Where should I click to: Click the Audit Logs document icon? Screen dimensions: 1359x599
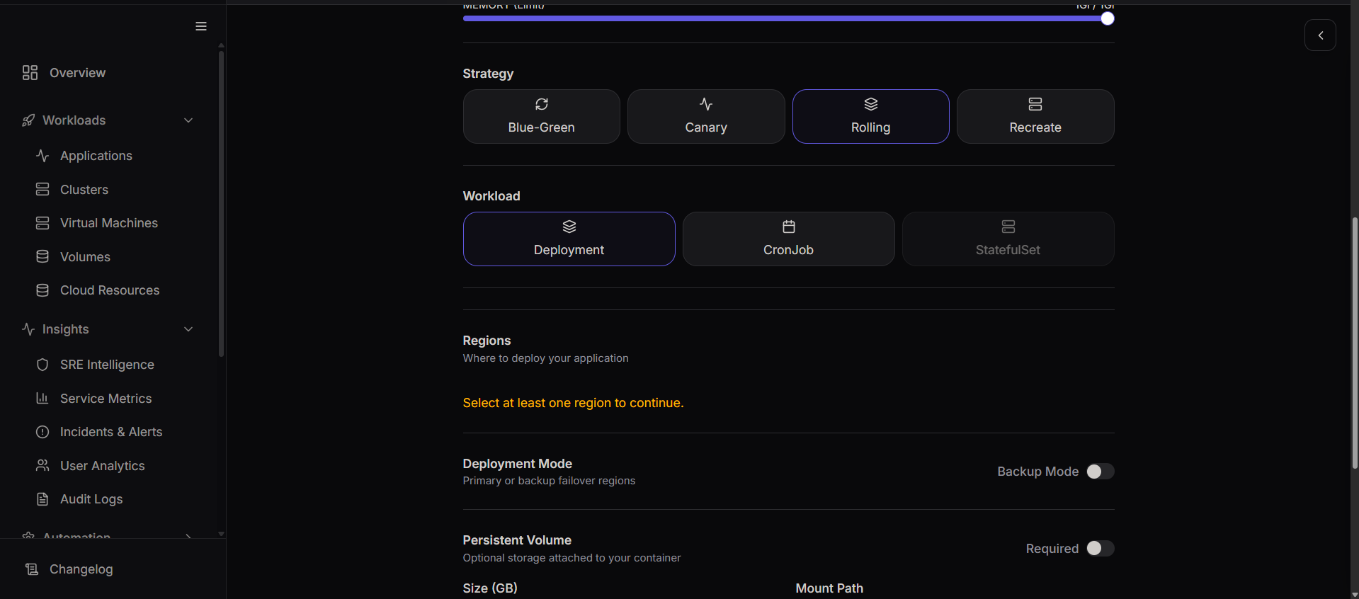tap(42, 499)
